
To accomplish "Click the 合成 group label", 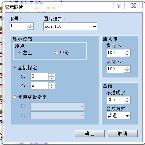I will [x=107, y=86].
